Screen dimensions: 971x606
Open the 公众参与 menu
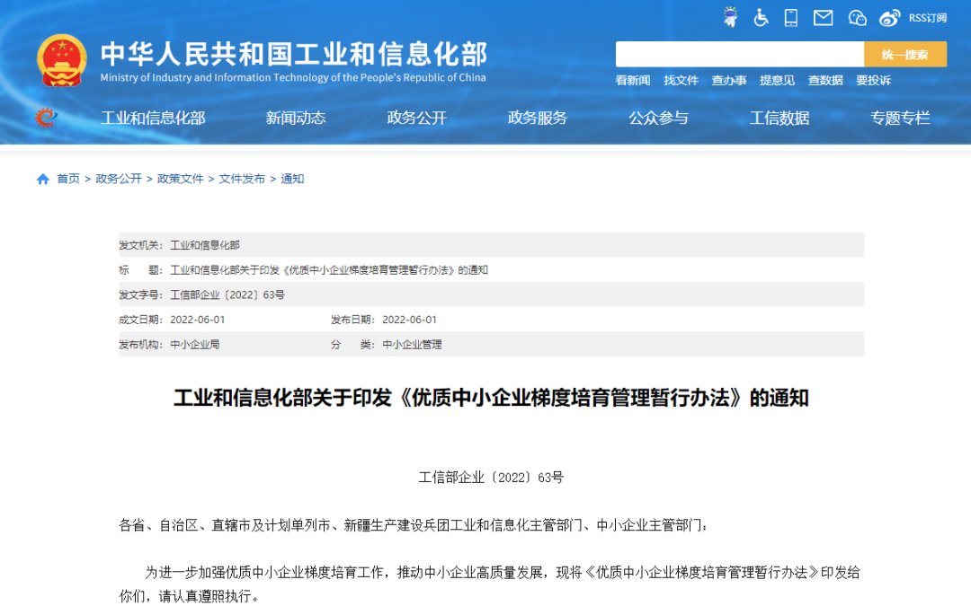pyautogui.click(x=659, y=118)
